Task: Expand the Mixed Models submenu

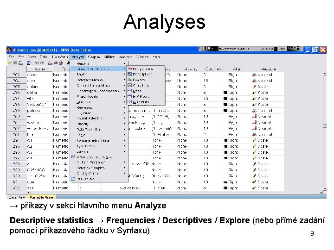Action: (x=124, y=96)
